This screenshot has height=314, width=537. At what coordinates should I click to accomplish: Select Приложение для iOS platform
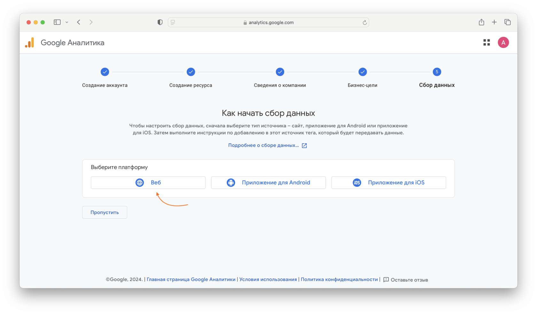click(389, 183)
